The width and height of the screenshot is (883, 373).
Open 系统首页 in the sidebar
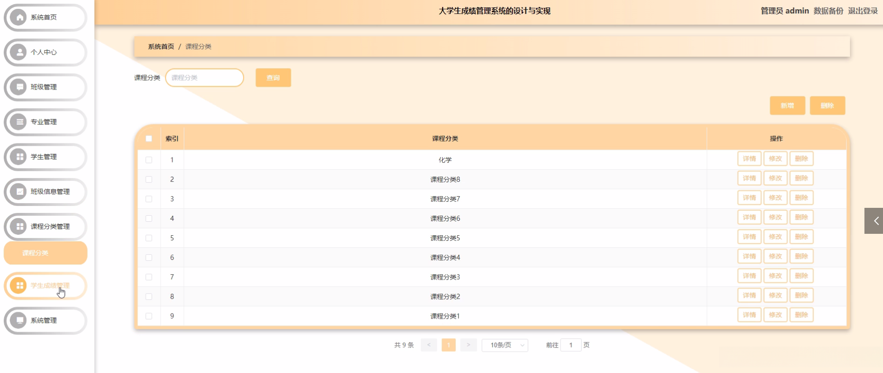click(45, 18)
